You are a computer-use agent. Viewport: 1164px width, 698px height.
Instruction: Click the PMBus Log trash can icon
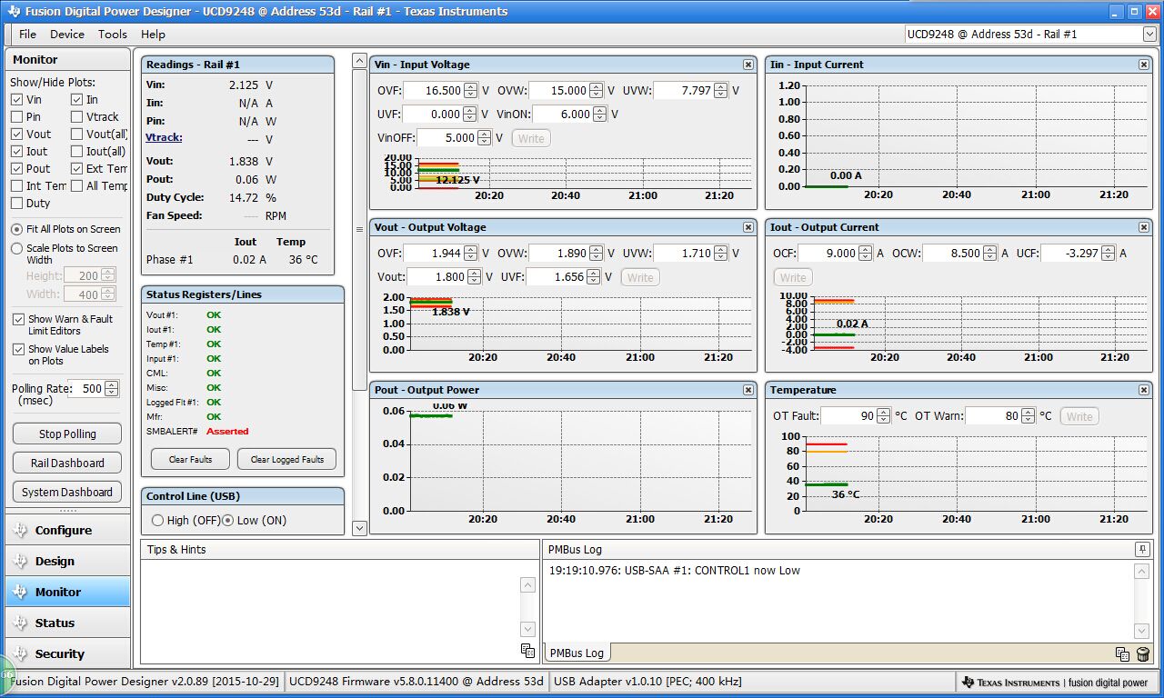tap(1142, 653)
